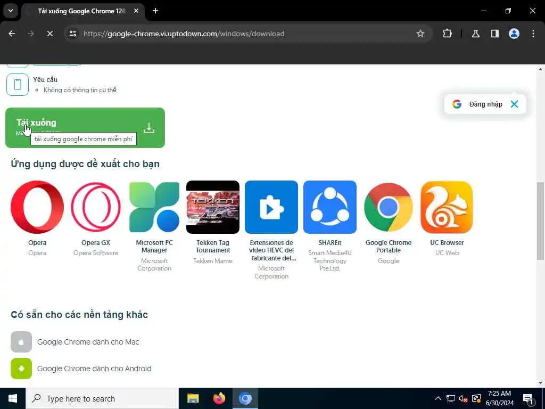This screenshot has height=409, width=545.
Task: Dismiss the Đăng nhập popup with X
Action: click(515, 104)
